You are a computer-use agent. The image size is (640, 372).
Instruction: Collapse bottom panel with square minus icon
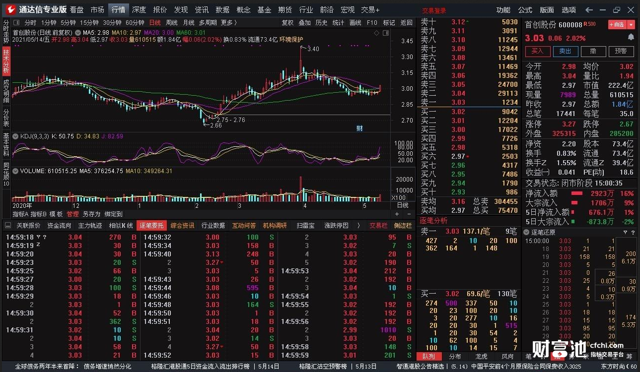(x=8, y=226)
